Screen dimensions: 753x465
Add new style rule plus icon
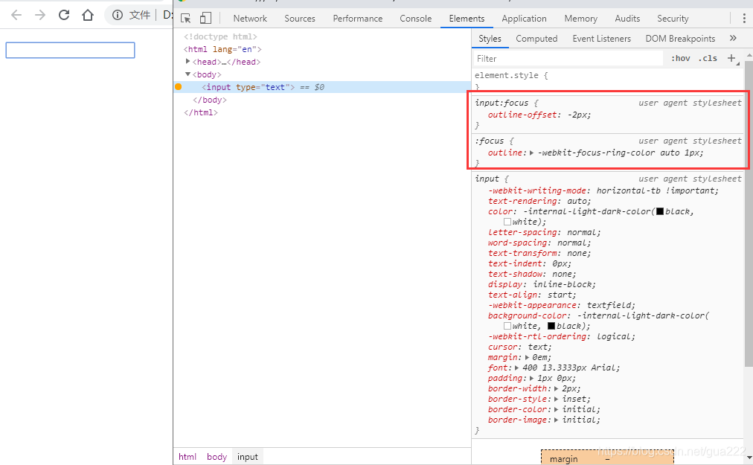731,58
